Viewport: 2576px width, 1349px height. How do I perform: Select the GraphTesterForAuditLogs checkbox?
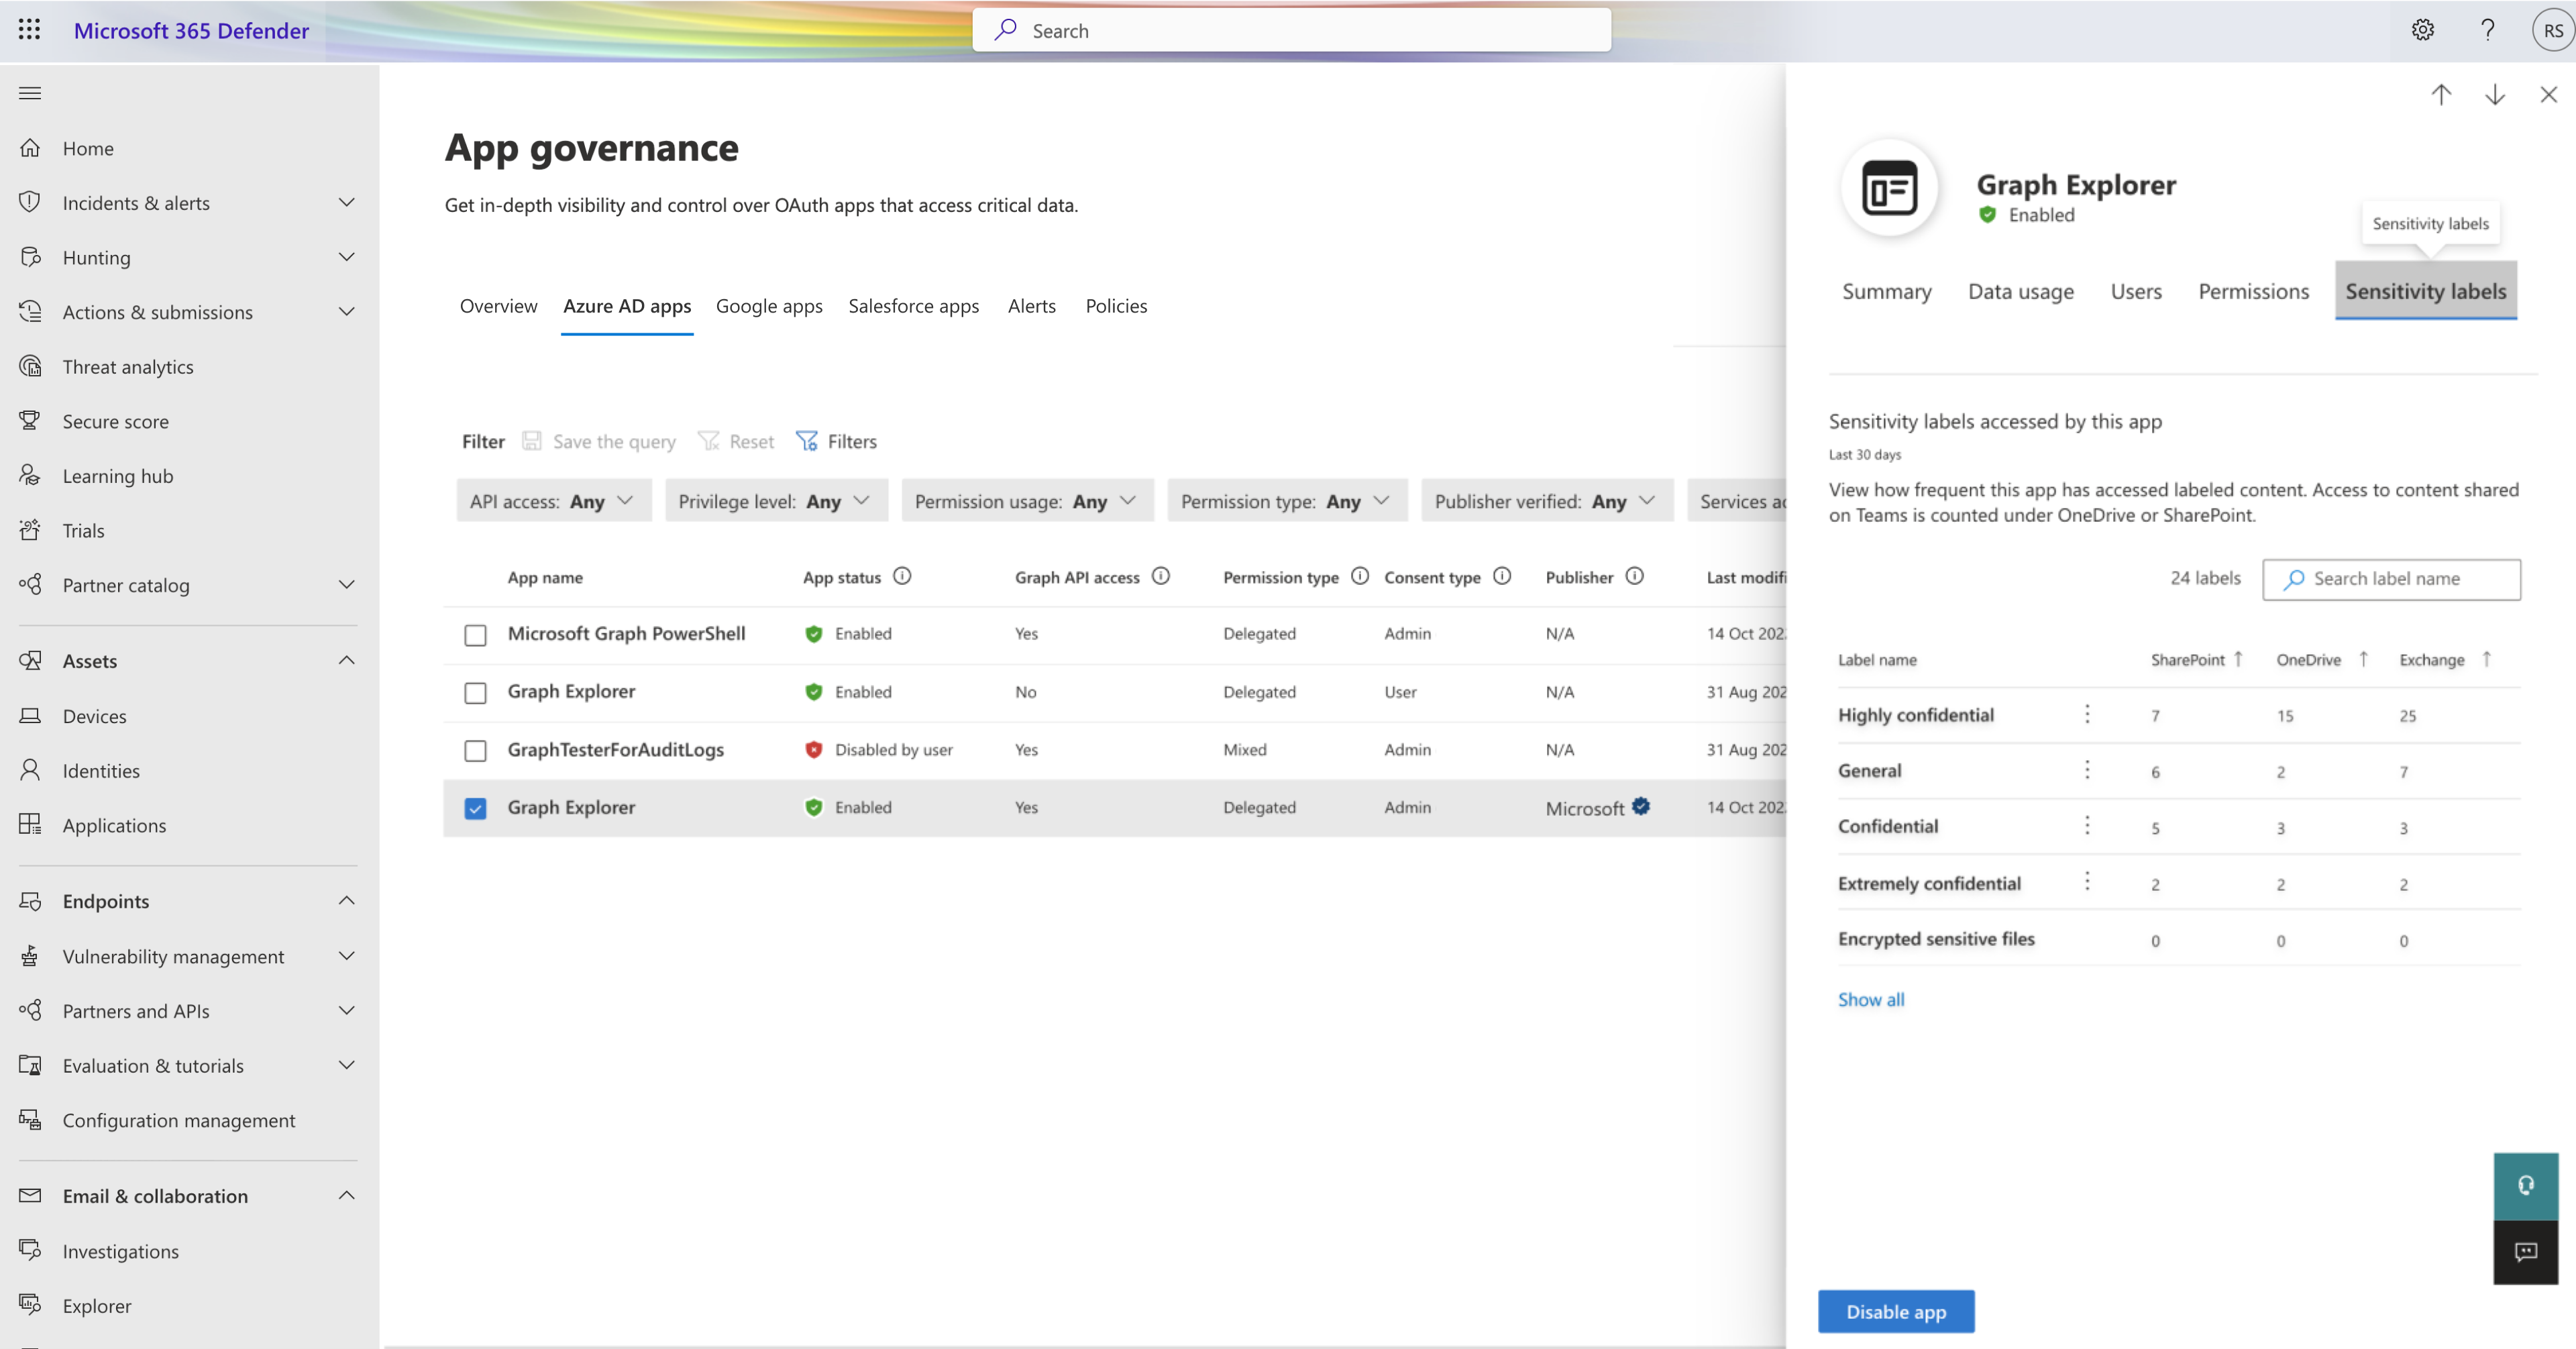pyautogui.click(x=476, y=749)
